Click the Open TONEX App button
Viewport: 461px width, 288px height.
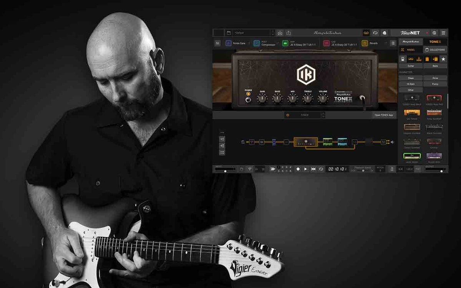(x=384, y=115)
